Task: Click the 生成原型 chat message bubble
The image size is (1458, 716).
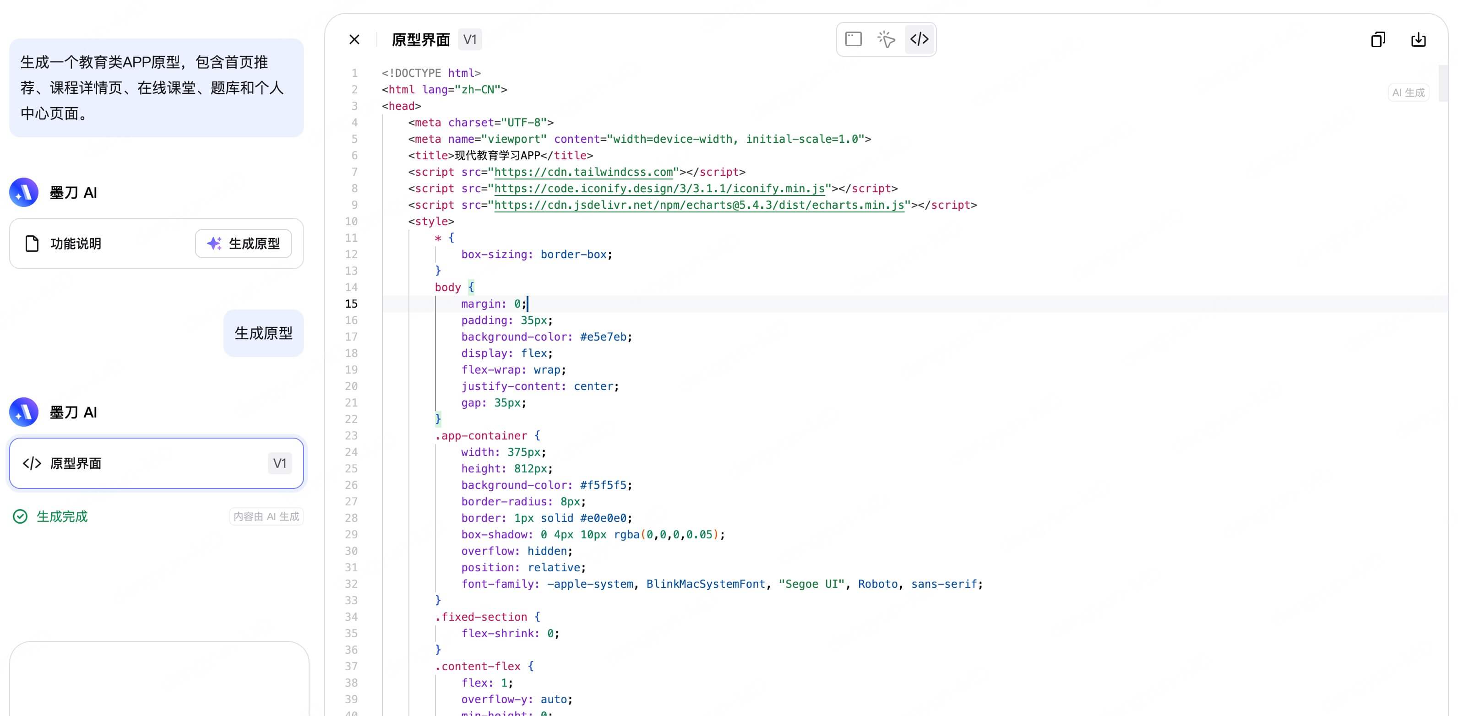Action: click(x=264, y=333)
